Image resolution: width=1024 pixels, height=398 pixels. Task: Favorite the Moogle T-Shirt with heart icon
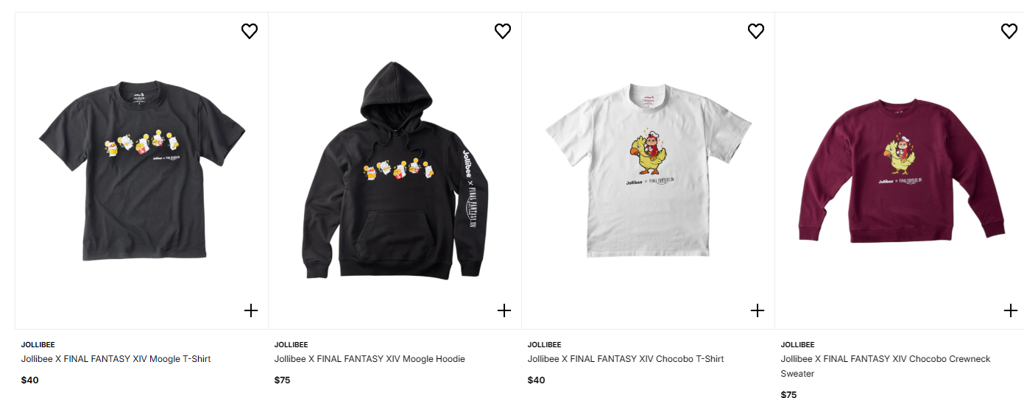250,31
